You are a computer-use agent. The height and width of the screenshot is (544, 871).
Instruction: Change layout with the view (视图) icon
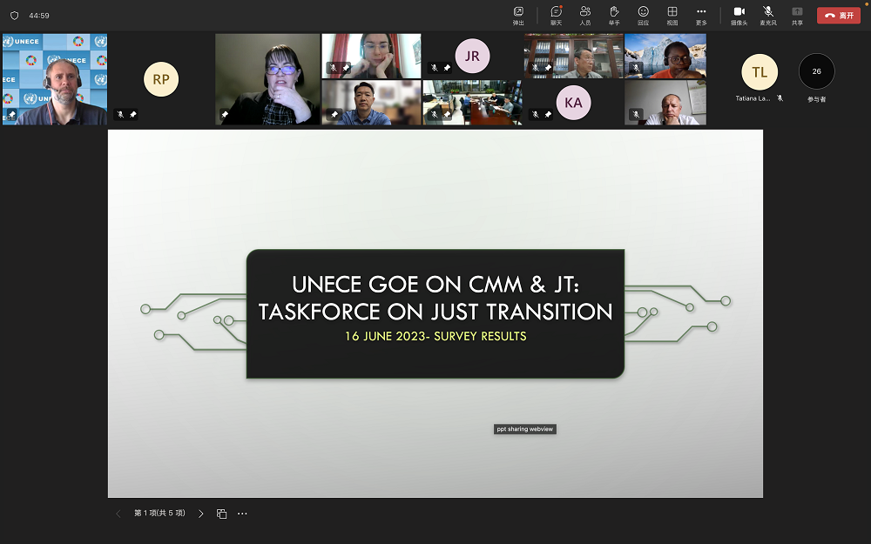point(672,16)
